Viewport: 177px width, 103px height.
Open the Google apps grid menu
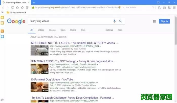pyautogui.click(x=154, y=21)
